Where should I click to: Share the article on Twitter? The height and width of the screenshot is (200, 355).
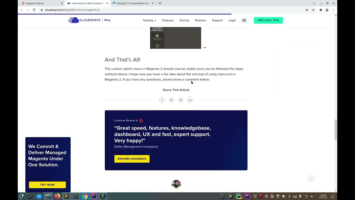[171, 100]
